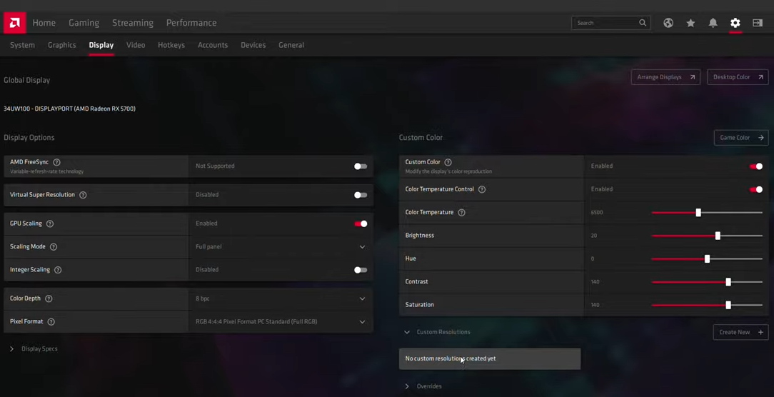Click Game Color button

[x=741, y=138]
